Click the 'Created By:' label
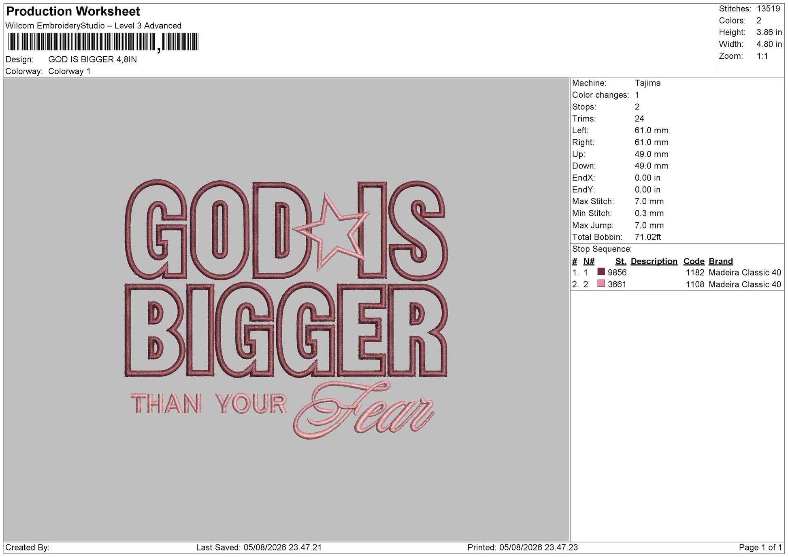 pos(27,548)
